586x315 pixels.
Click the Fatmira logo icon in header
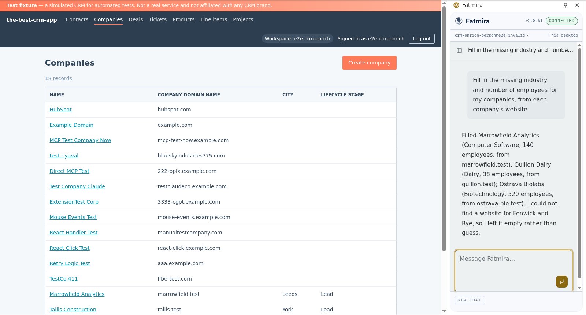point(459,21)
